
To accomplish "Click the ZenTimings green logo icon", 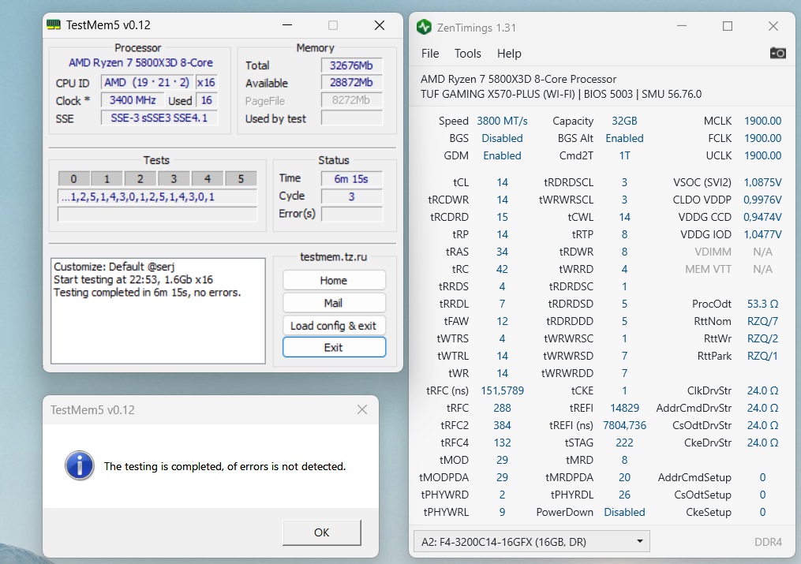I will [424, 27].
